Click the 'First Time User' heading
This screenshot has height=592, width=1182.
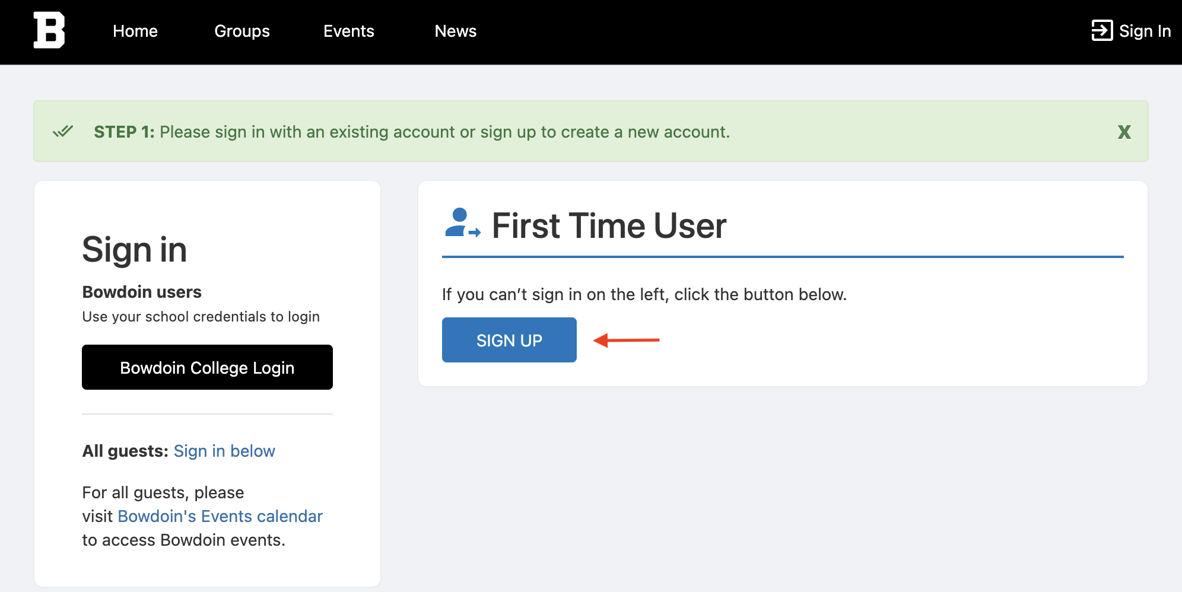click(609, 225)
